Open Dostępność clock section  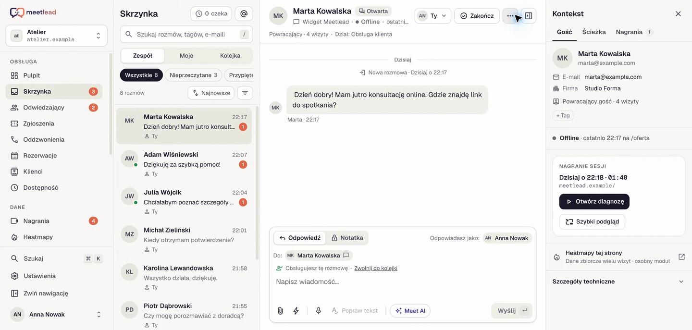click(54, 188)
